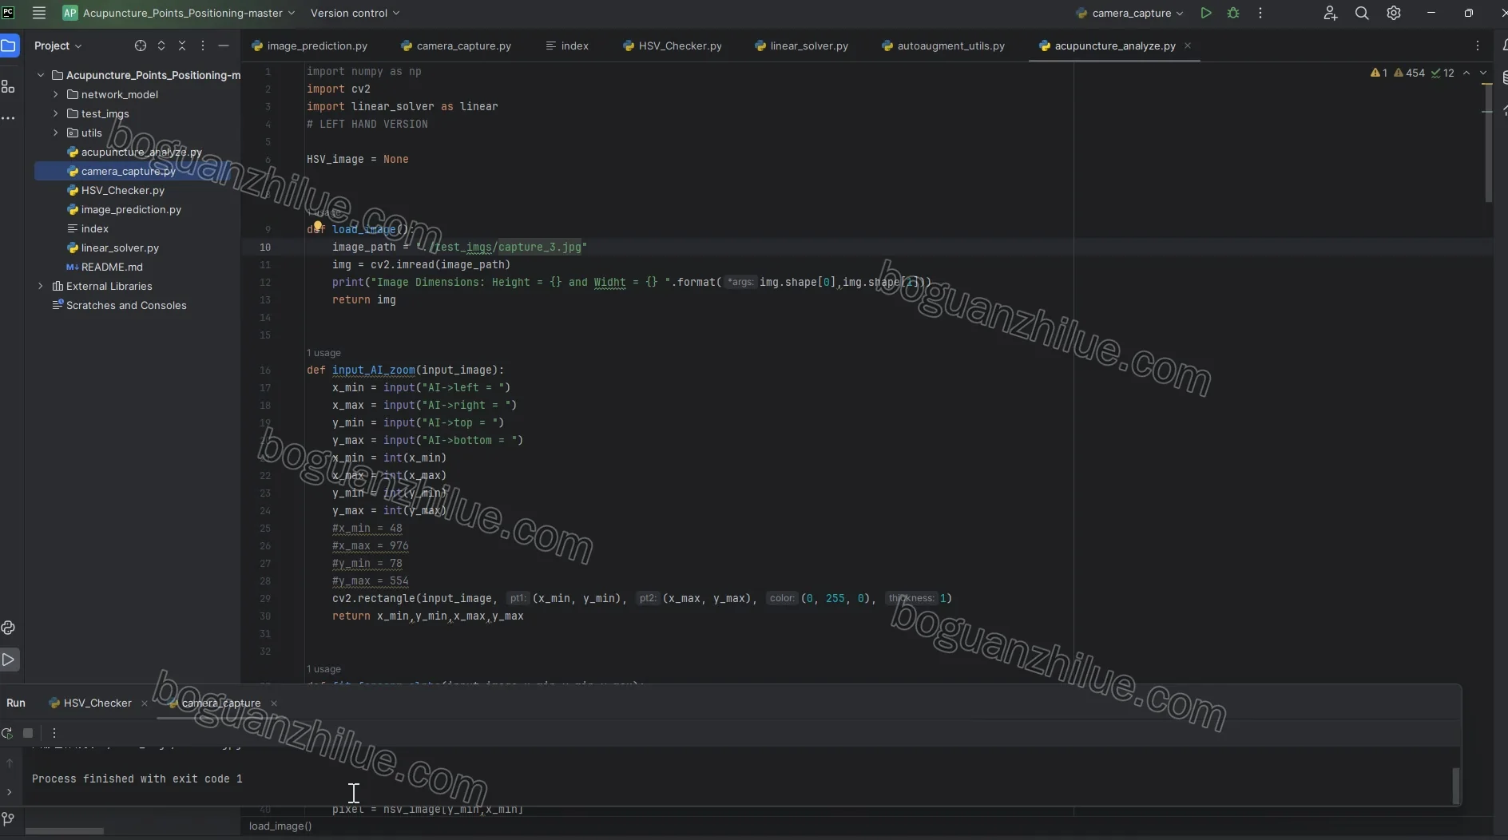
Task: Select opened file target icon in Project panel
Action: pos(141,46)
